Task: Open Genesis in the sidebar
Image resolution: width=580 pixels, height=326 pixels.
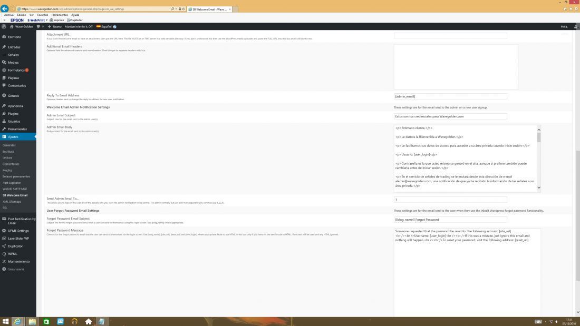Action: point(13,96)
